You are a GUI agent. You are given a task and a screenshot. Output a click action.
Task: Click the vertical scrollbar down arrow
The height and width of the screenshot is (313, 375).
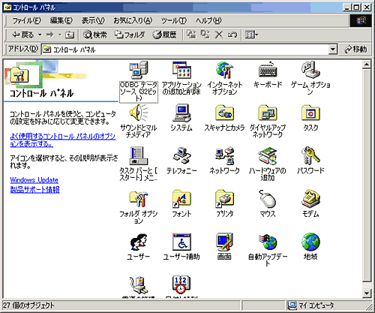[367, 293]
